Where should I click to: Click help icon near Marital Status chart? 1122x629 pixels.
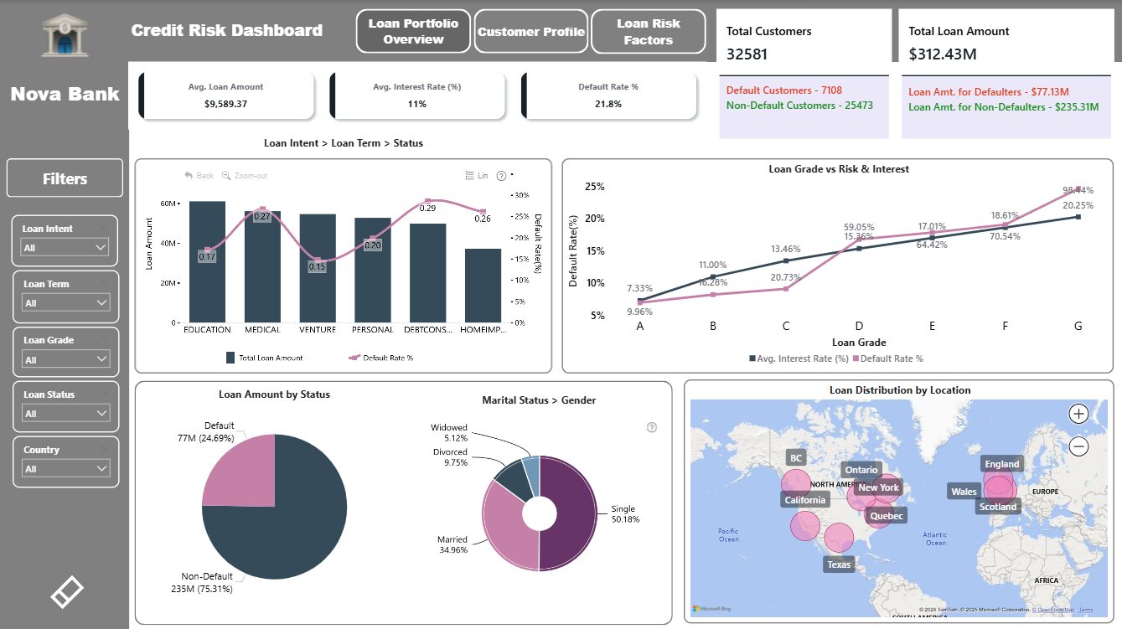[x=652, y=427]
